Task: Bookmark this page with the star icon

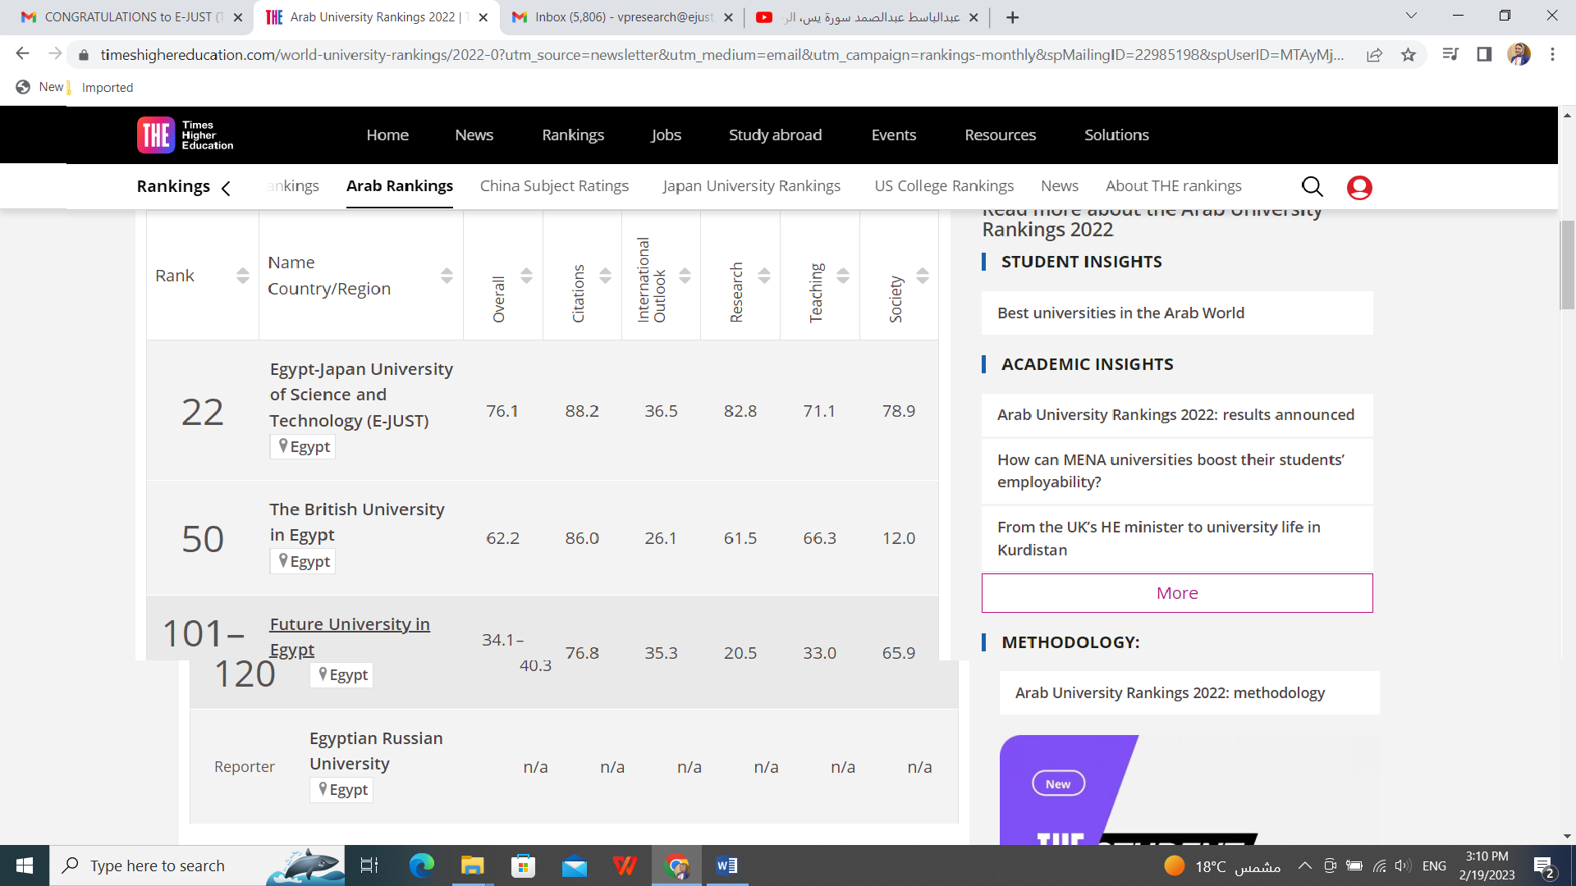Action: point(1409,55)
